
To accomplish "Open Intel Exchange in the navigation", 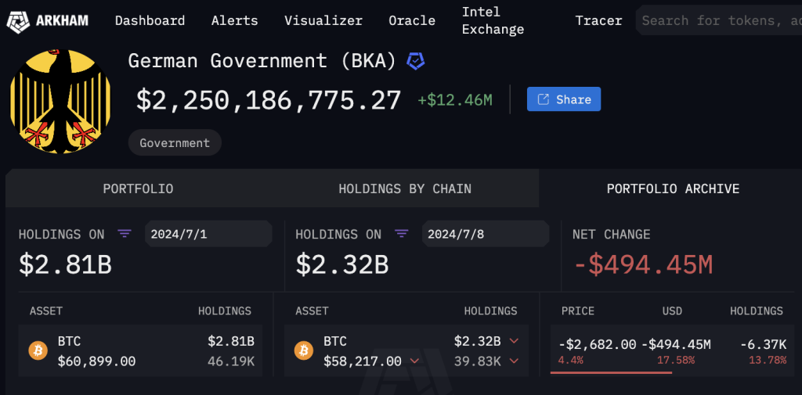I will point(493,20).
